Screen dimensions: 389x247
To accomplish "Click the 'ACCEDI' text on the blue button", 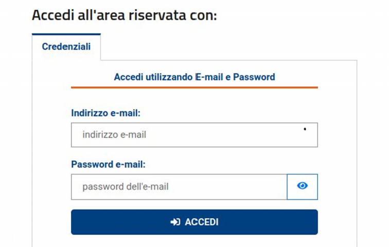I will pos(202,222).
